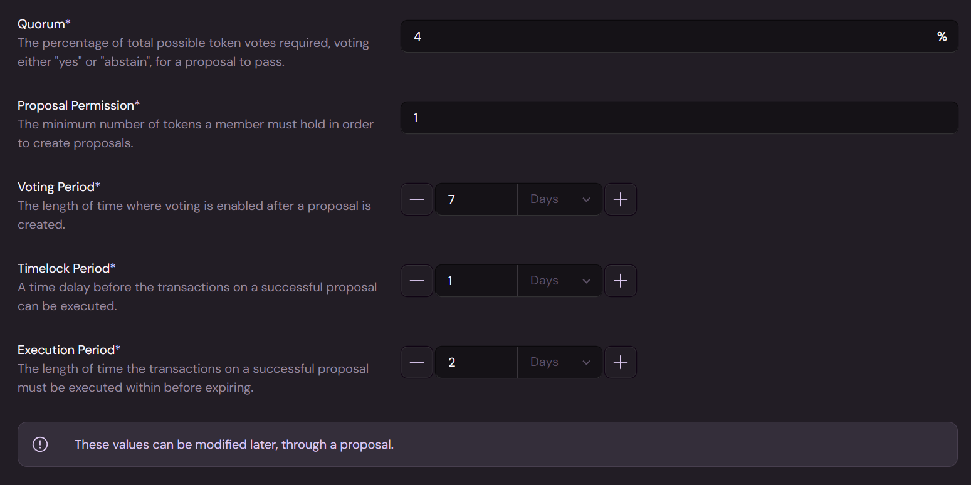Raise the Execution Period using the plus icon

[621, 362]
